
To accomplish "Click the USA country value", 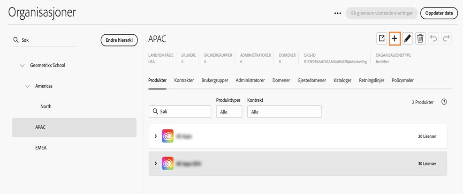I will 152,62.
